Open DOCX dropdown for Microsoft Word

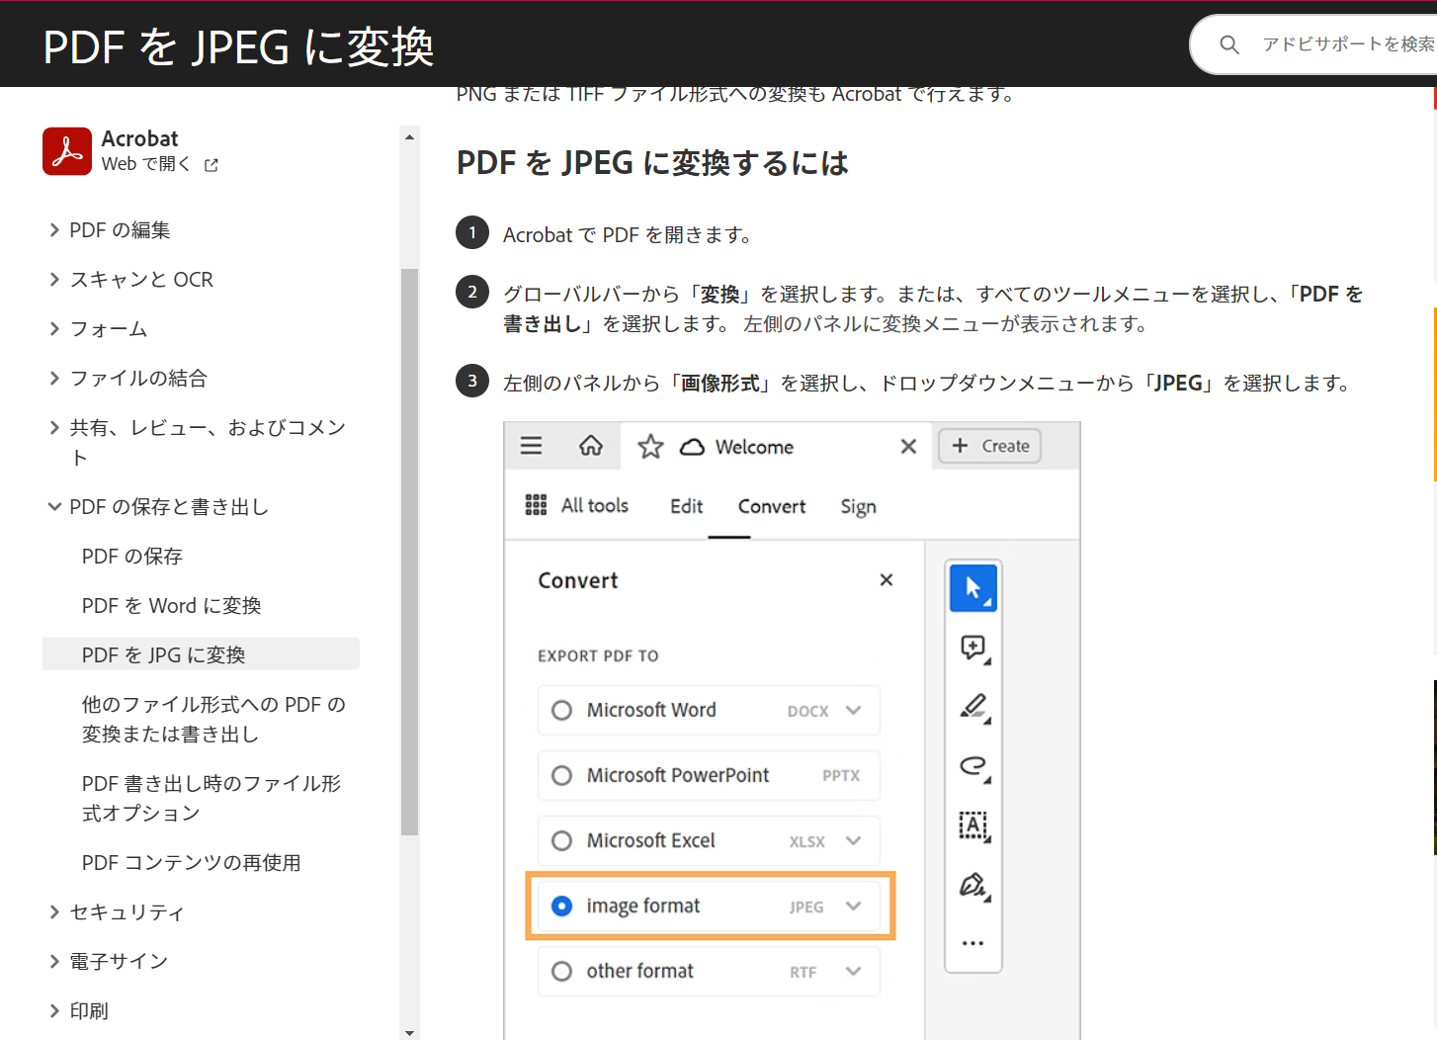click(854, 711)
